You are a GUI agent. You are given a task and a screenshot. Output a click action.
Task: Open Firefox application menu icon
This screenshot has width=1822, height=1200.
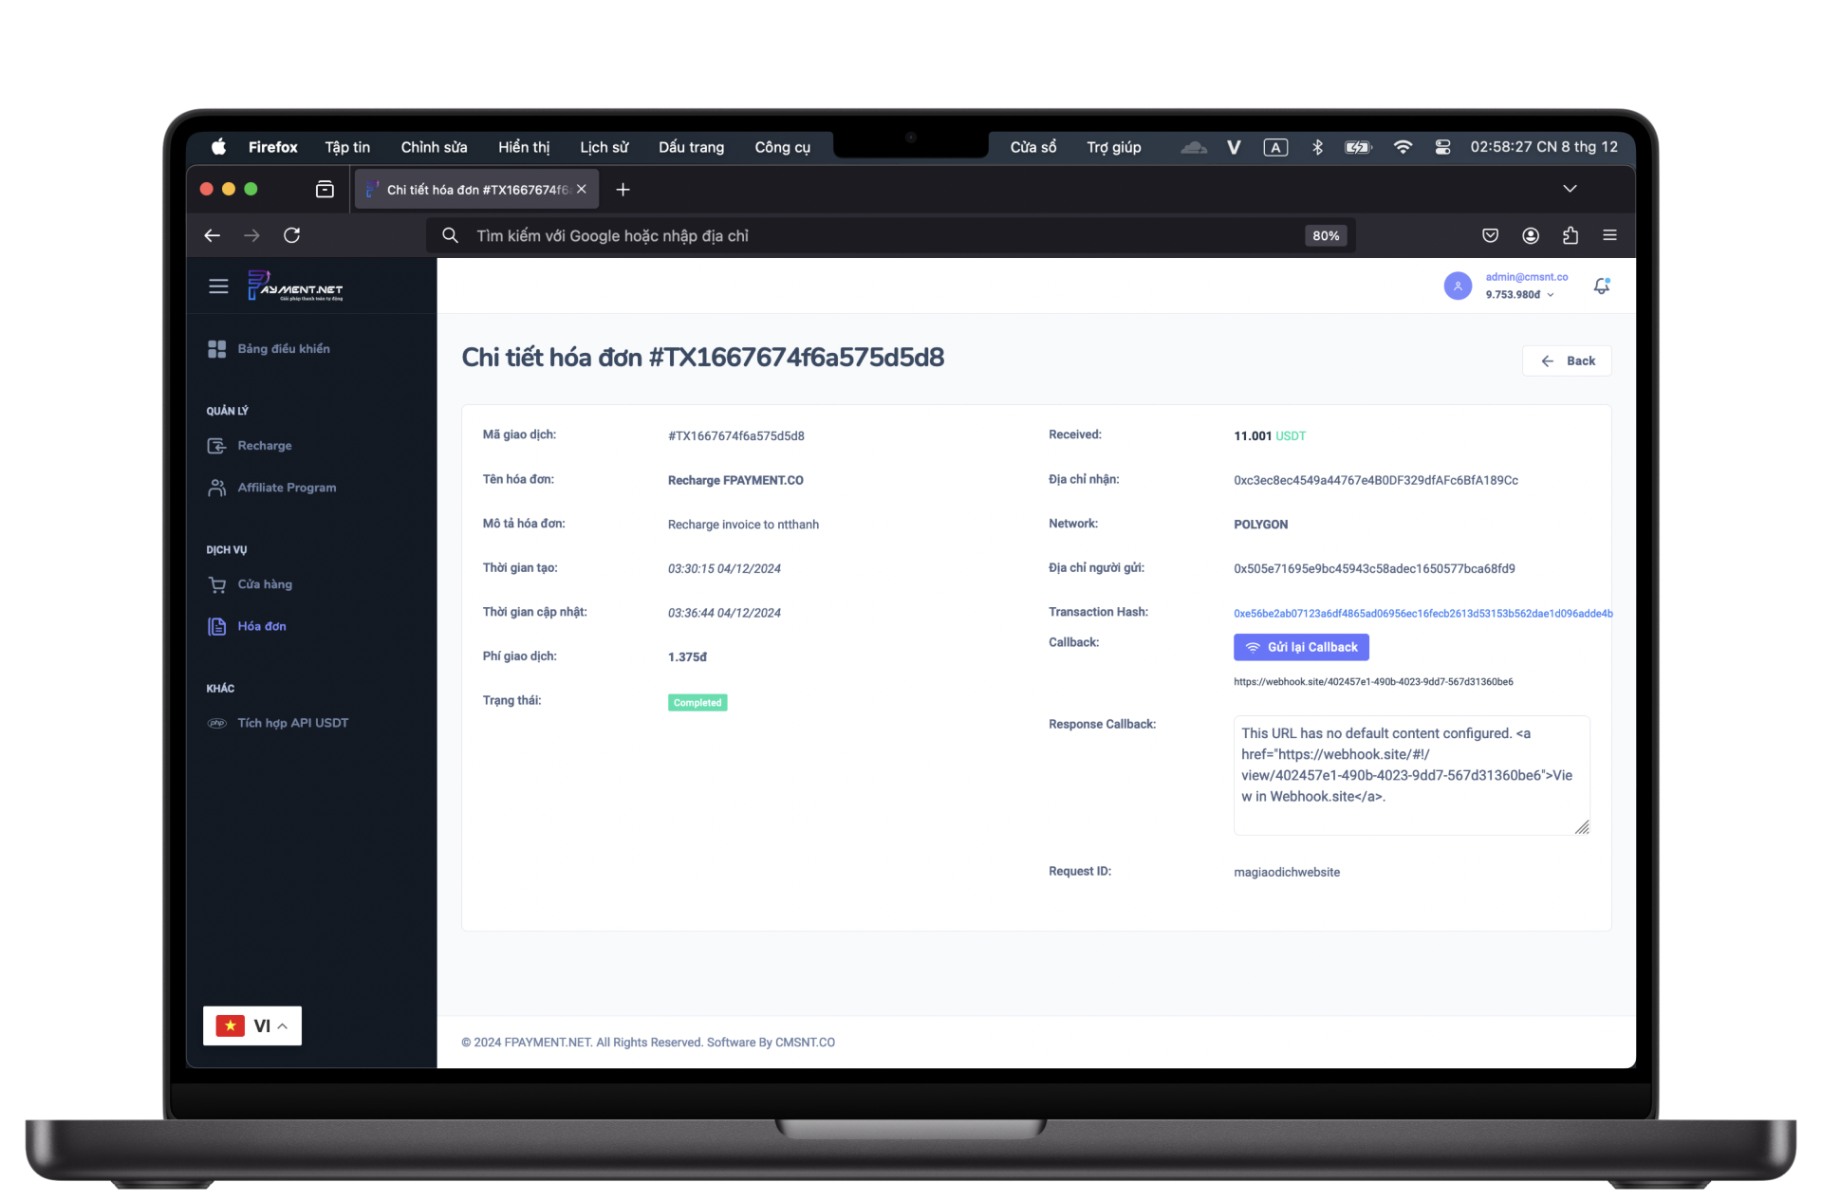coord(1609,235)
